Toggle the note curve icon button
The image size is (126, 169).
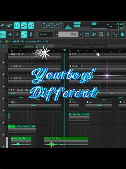click(x=17, y=34)
